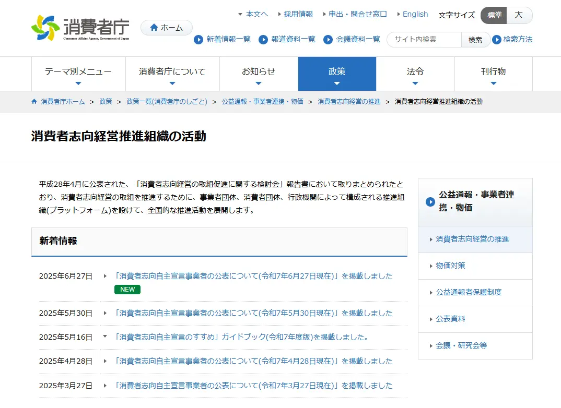Click the arrow bullet on 2025年5月30日 row
This screenshot has width=561, height=408.
105,313
